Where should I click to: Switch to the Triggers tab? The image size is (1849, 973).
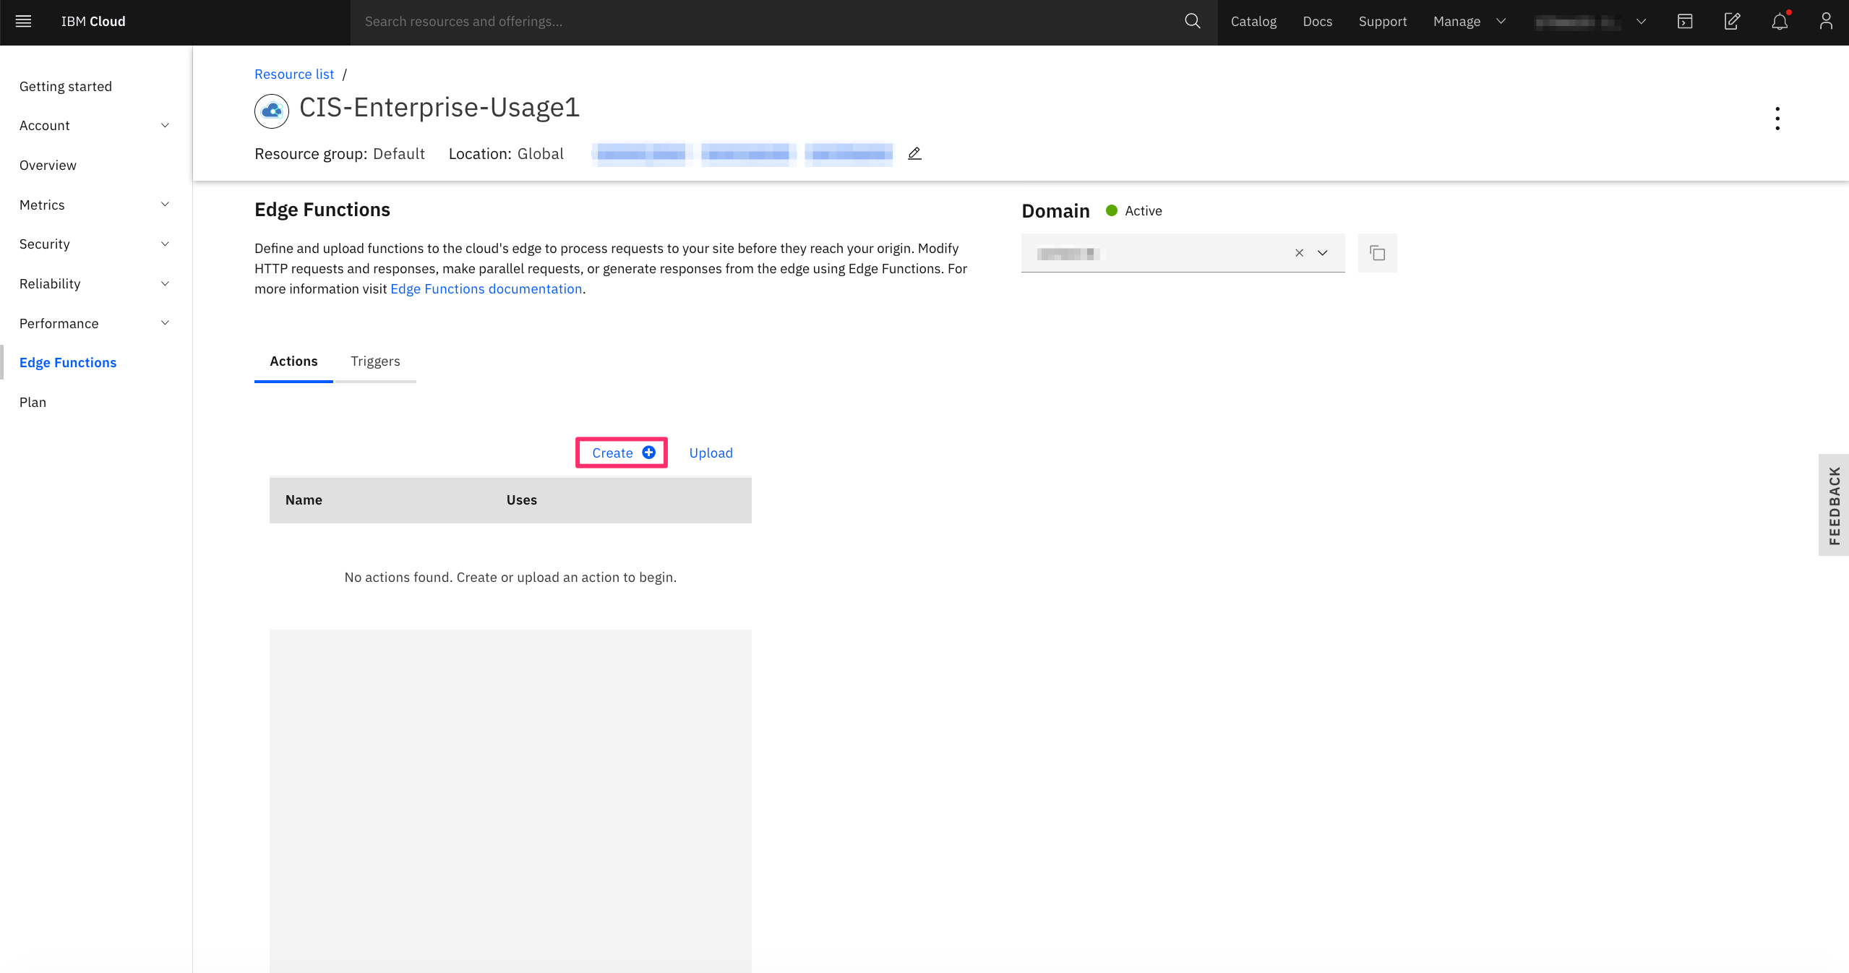375,361
